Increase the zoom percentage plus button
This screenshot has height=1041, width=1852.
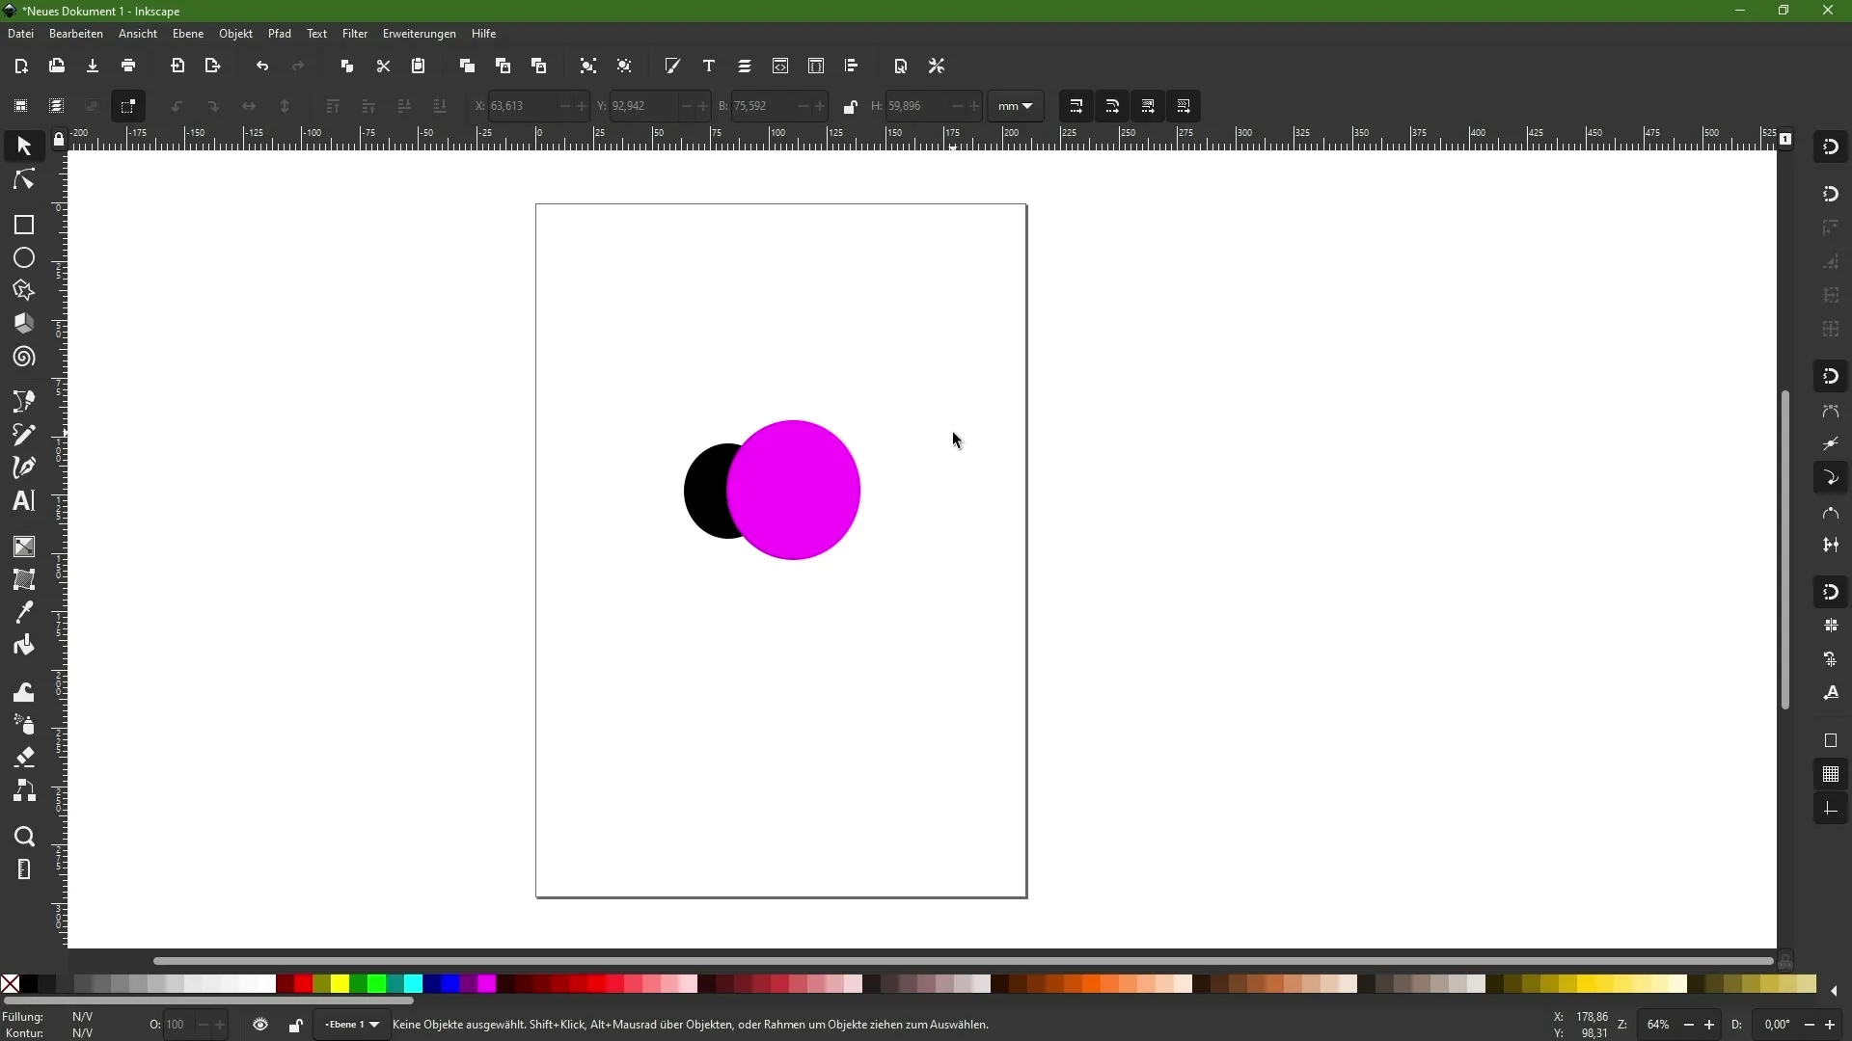coord(1709,1025)
